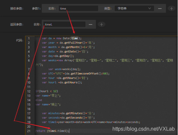Click code line 12 'if(hour1 < 12)'
The height and width of the screenshot is (135, 178).
coord(47,91)
